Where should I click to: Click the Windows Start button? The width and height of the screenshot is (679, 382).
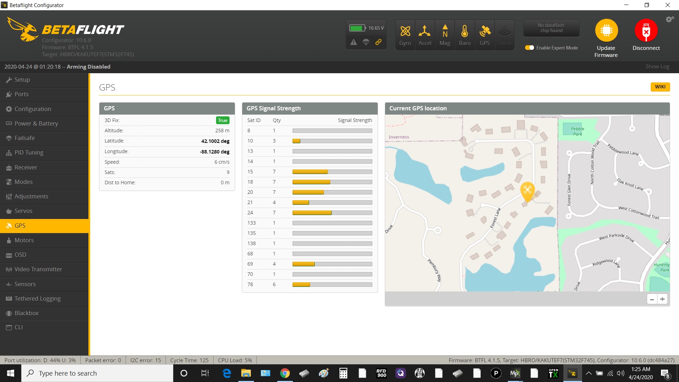tap(11, 373)
